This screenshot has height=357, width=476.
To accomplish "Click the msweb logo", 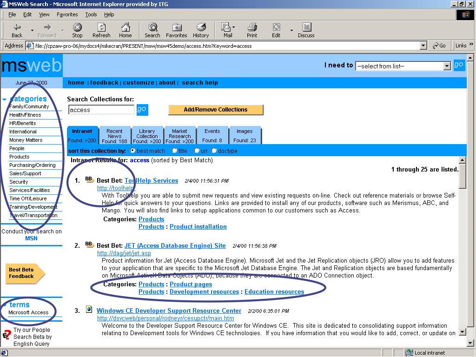I will coord(32,66).
